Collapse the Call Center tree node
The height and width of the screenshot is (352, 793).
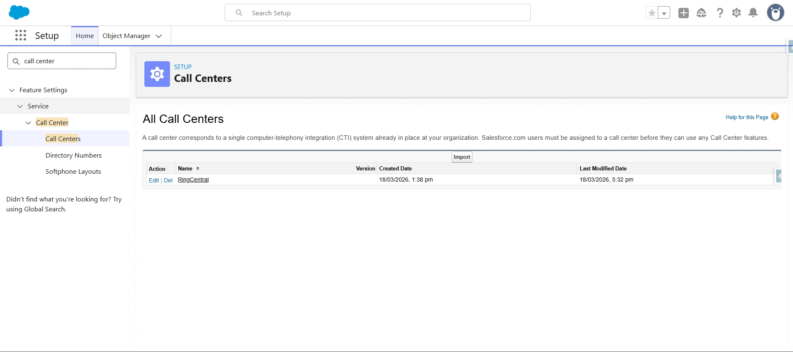coord(29,123)
